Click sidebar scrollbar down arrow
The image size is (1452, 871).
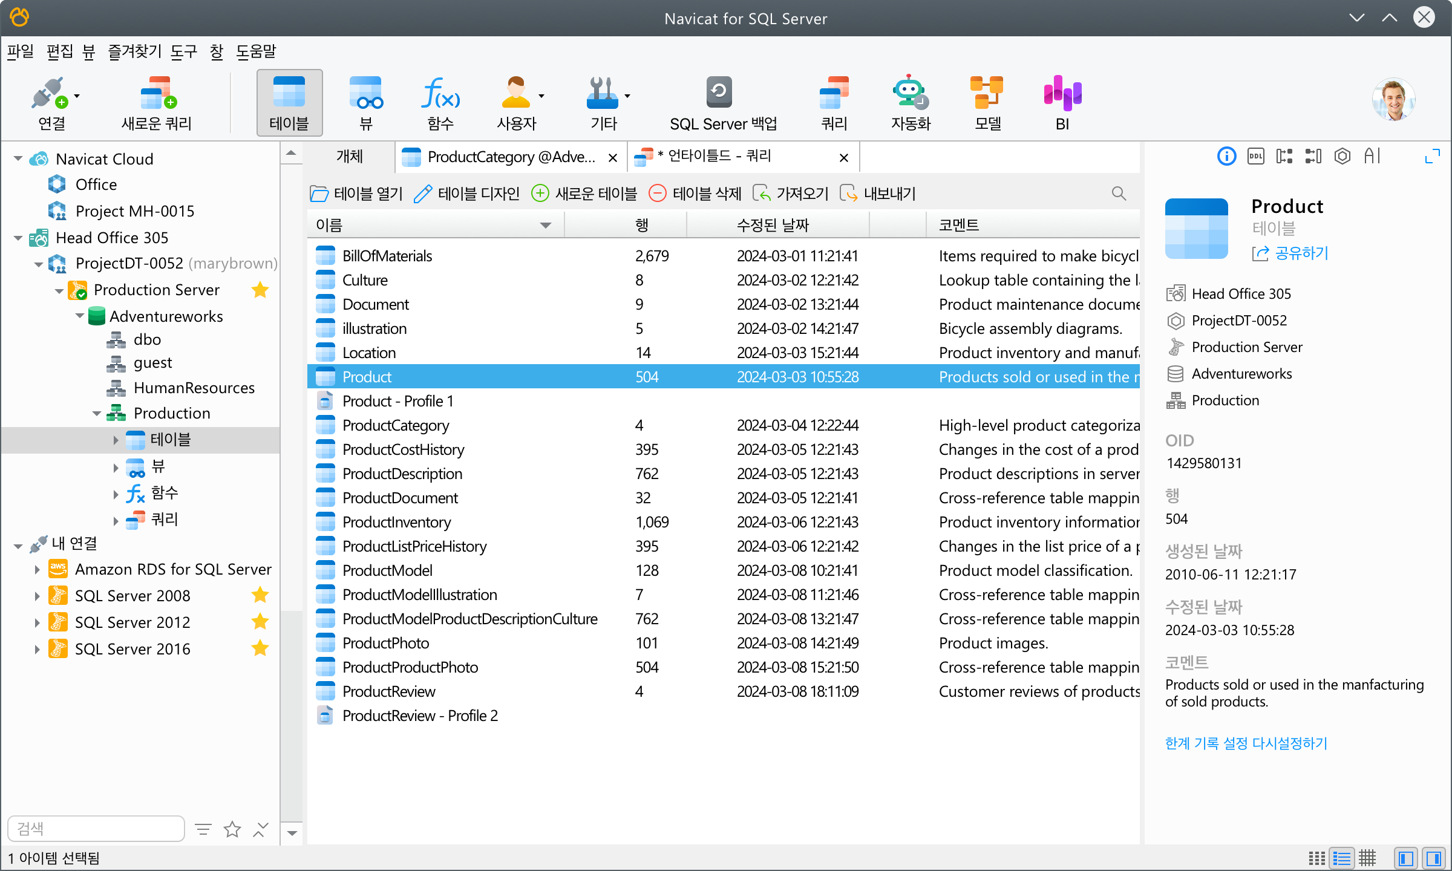292,833
